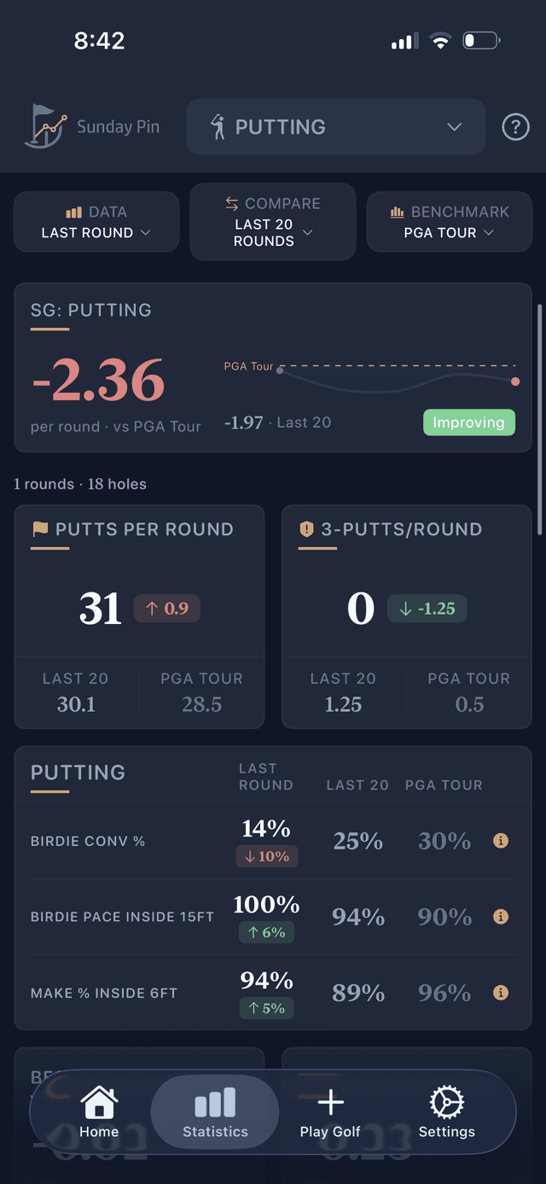Tap info icon for Make % Inside 6ft
The height and width of the screenshot is (1184, 546).
(502, 993)
